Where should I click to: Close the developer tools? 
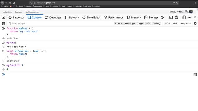[195, 17]
